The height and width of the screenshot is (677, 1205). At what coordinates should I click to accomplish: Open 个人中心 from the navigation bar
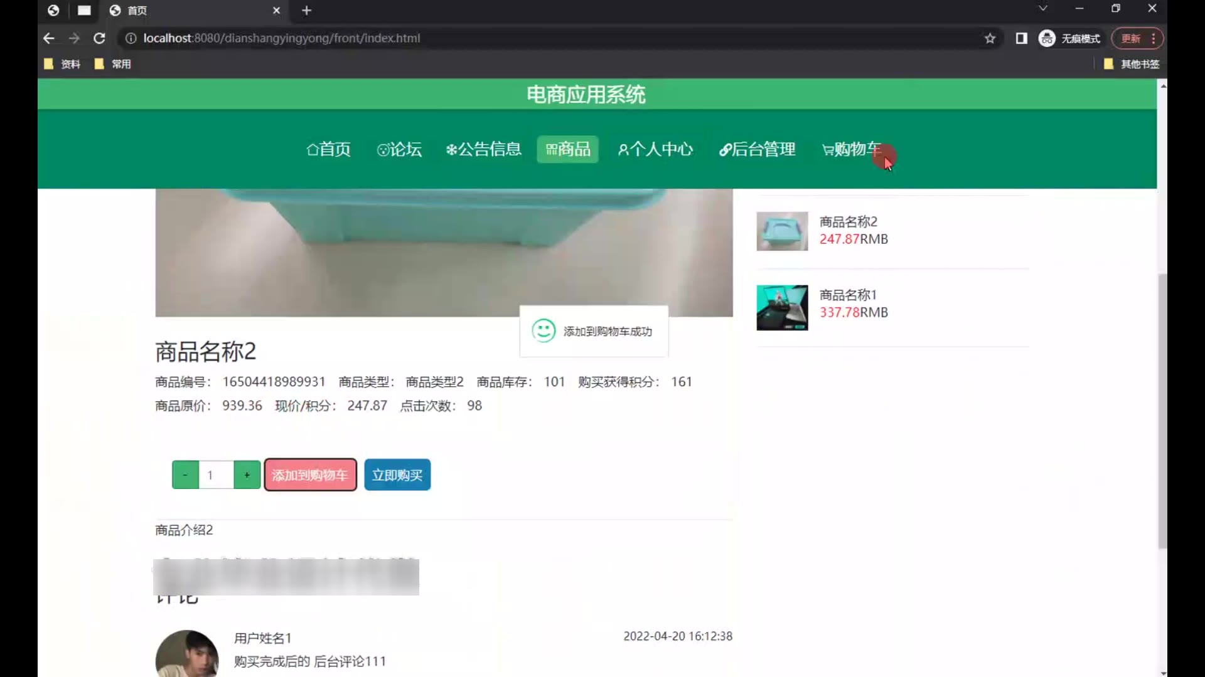tap(655, 149)
